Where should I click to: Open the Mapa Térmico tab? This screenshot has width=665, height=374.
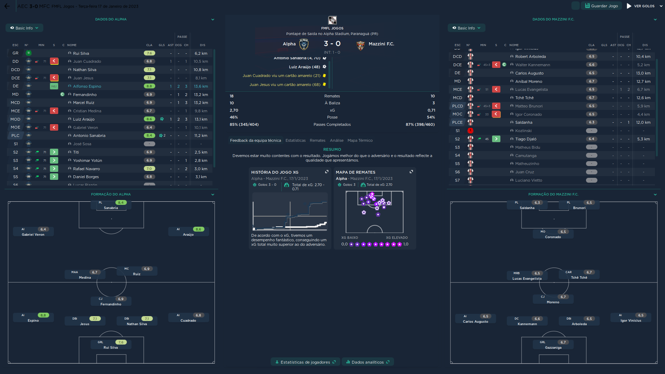coord(360,140)
